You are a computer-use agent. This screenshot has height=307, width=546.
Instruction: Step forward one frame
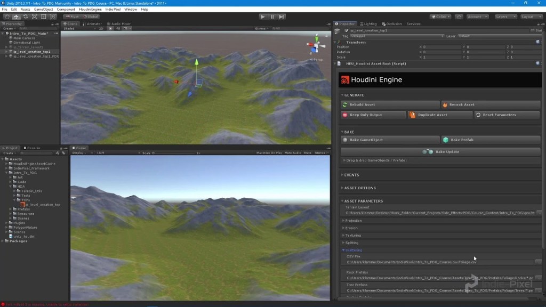pyautogui.click(x=282, y=17)
